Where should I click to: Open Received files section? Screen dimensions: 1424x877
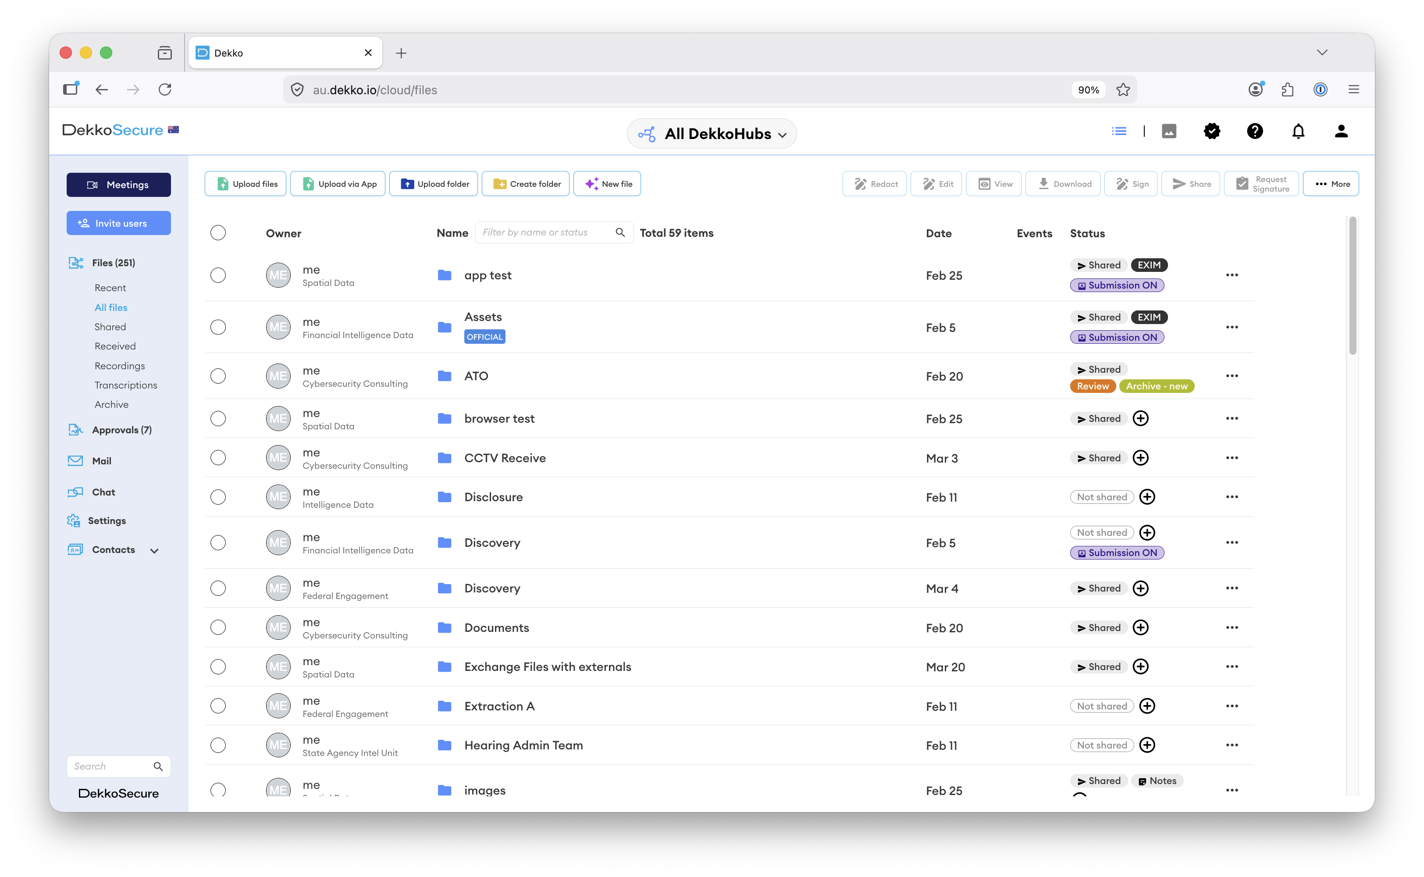[115, 346]
